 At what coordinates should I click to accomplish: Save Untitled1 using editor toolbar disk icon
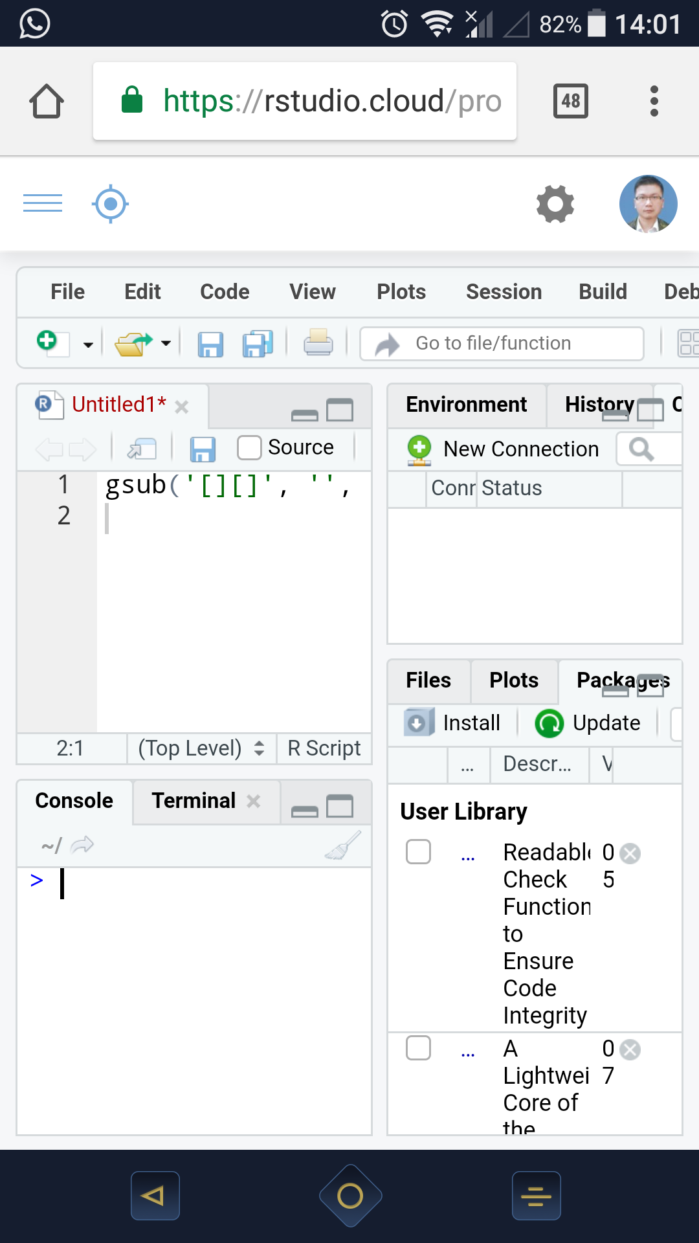(203, 449)
